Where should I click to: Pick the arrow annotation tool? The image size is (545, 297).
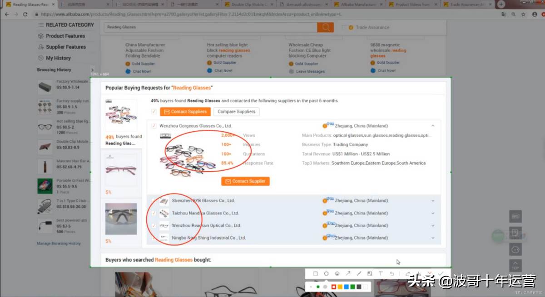pyautogui.click(x=348, y=274)
